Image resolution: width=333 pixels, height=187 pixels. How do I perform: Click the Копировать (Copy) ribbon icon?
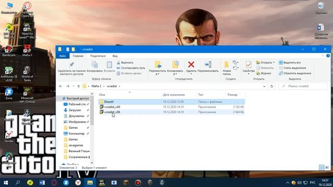(x=95, y=66)
